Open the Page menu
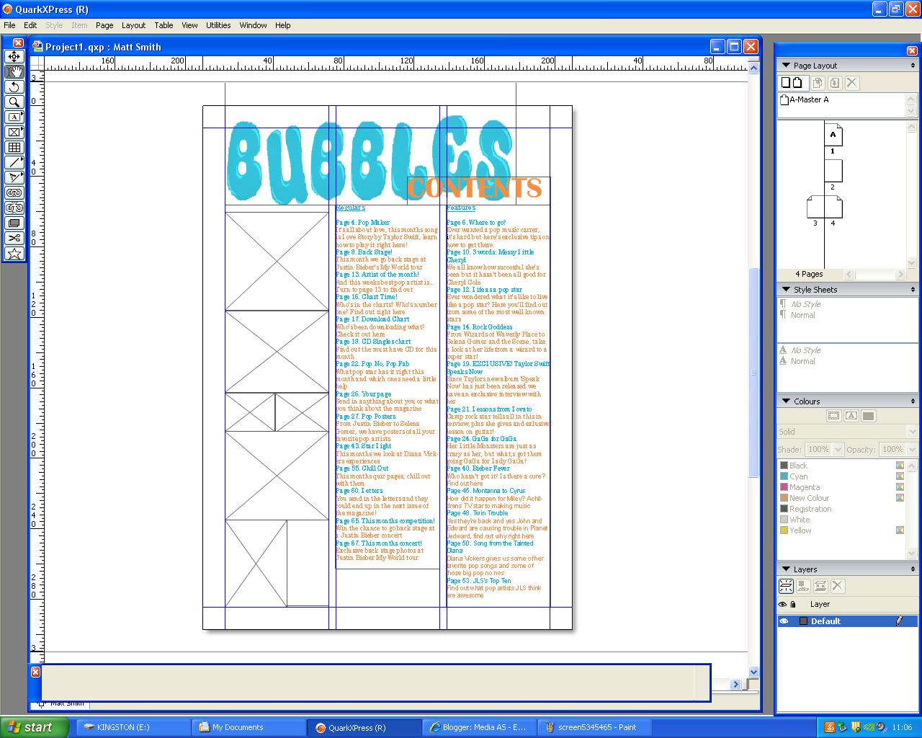 [x=104, y=25]
